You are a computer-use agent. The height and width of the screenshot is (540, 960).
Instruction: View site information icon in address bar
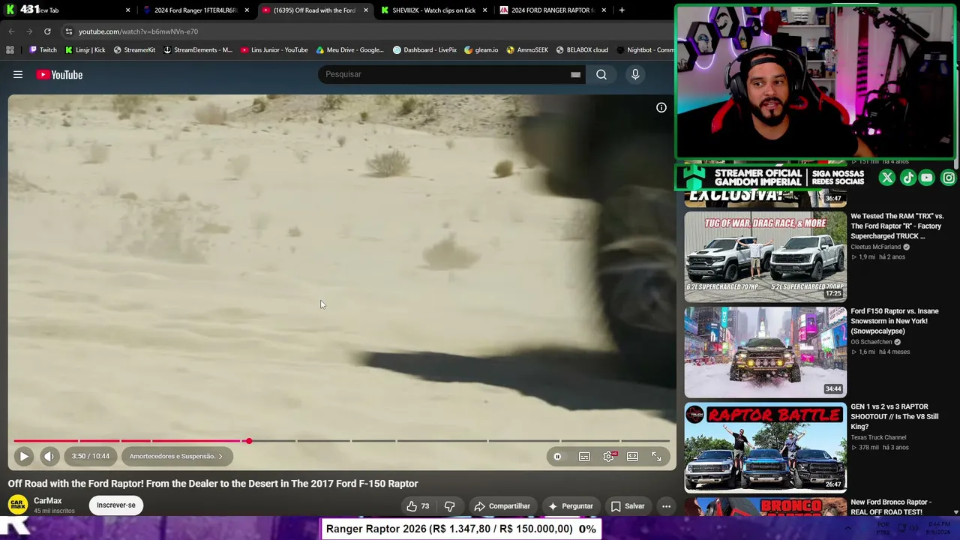coord(68,31)
